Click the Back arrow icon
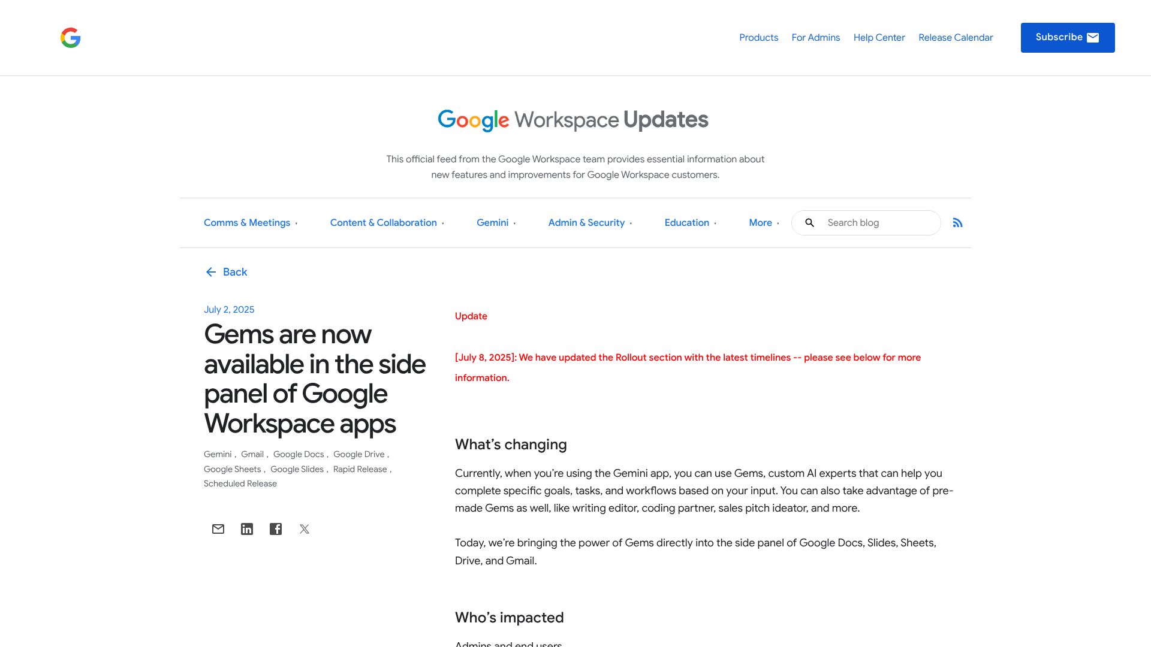This screenshot has height=647, width=1151. coord(211,272)
